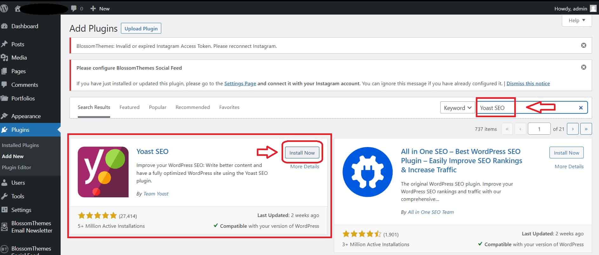Screen dimensions: 599x255
Task: Jump to the last results page
Action: click(x=586, y=129)
